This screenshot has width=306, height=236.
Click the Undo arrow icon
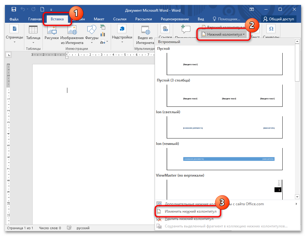coord(23,9)
